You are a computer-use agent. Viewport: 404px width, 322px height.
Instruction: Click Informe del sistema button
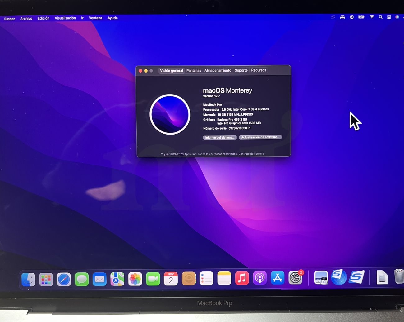point(220,138)
